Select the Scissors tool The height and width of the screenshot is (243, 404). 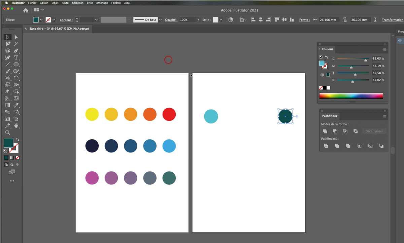click(8, 78)
